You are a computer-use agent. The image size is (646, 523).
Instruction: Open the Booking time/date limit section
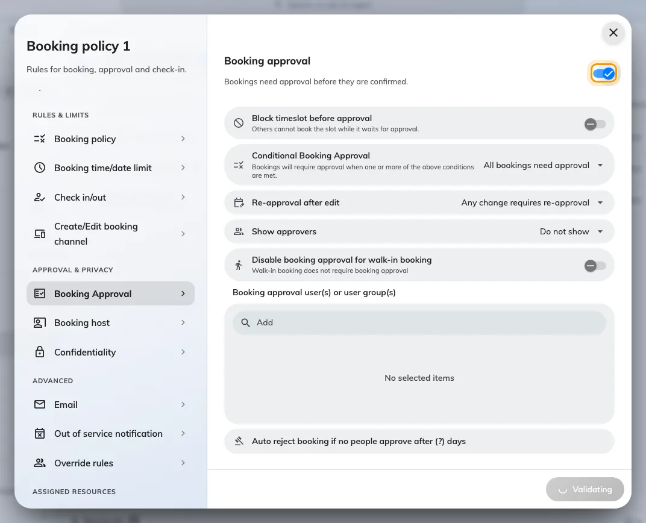point(110,168)
